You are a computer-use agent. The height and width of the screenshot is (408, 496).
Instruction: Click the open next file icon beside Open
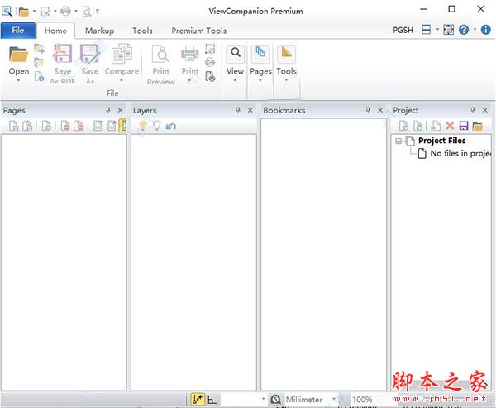click(x=39, y=49)
